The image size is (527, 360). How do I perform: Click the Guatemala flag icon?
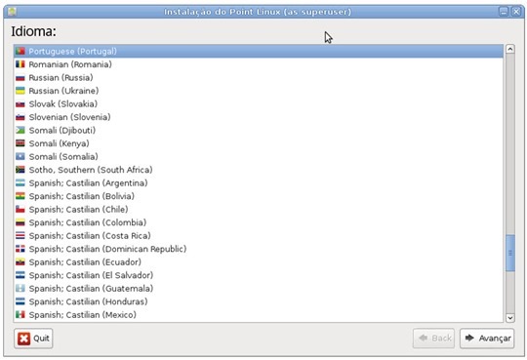click(x=20, y=289)
